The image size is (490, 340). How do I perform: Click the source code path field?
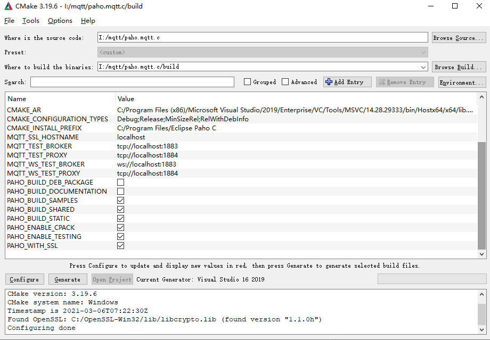coord(263,37)
